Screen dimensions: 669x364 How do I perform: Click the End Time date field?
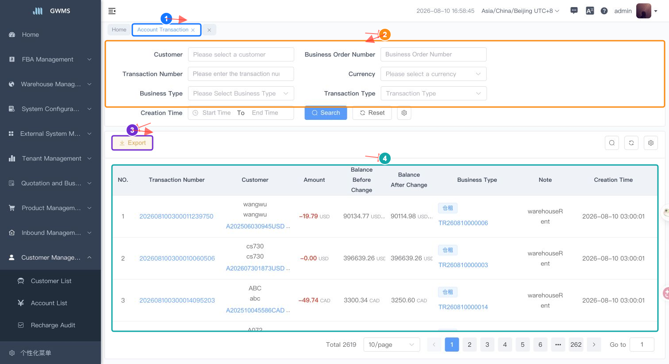(265, 113)
